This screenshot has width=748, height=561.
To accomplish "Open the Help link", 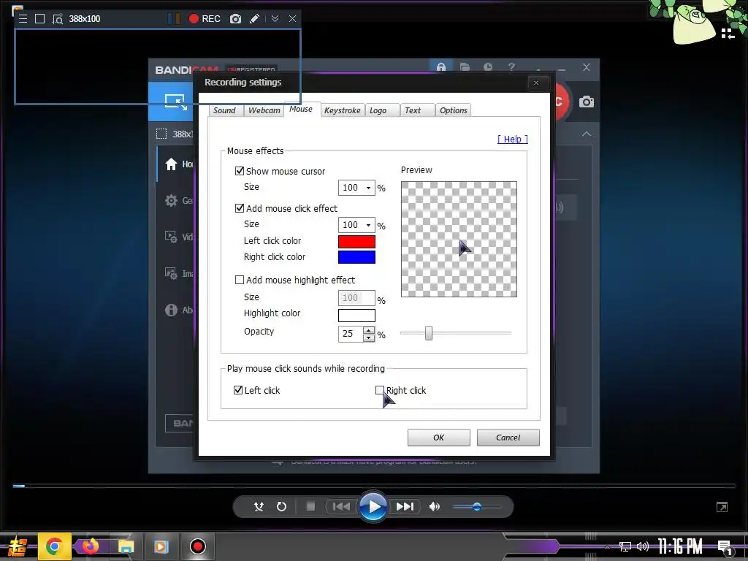I will click(x=513, y=140).
